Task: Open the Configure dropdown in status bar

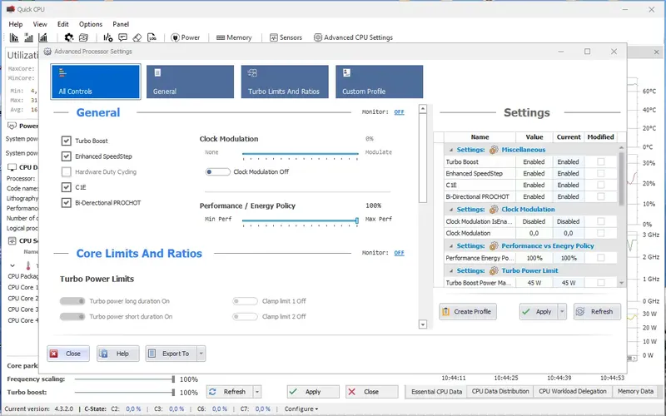Action: tap(301, 409)
